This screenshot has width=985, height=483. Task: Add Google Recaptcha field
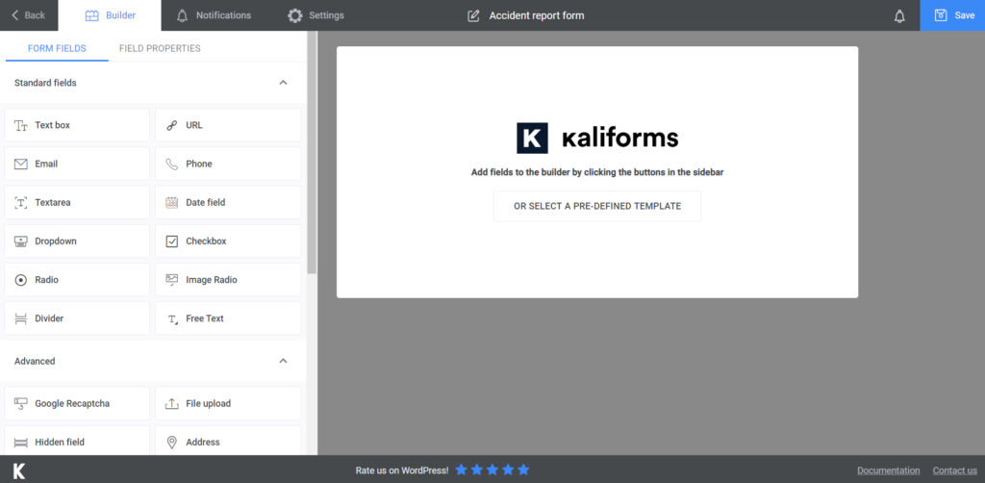click(x=77, y=403)
